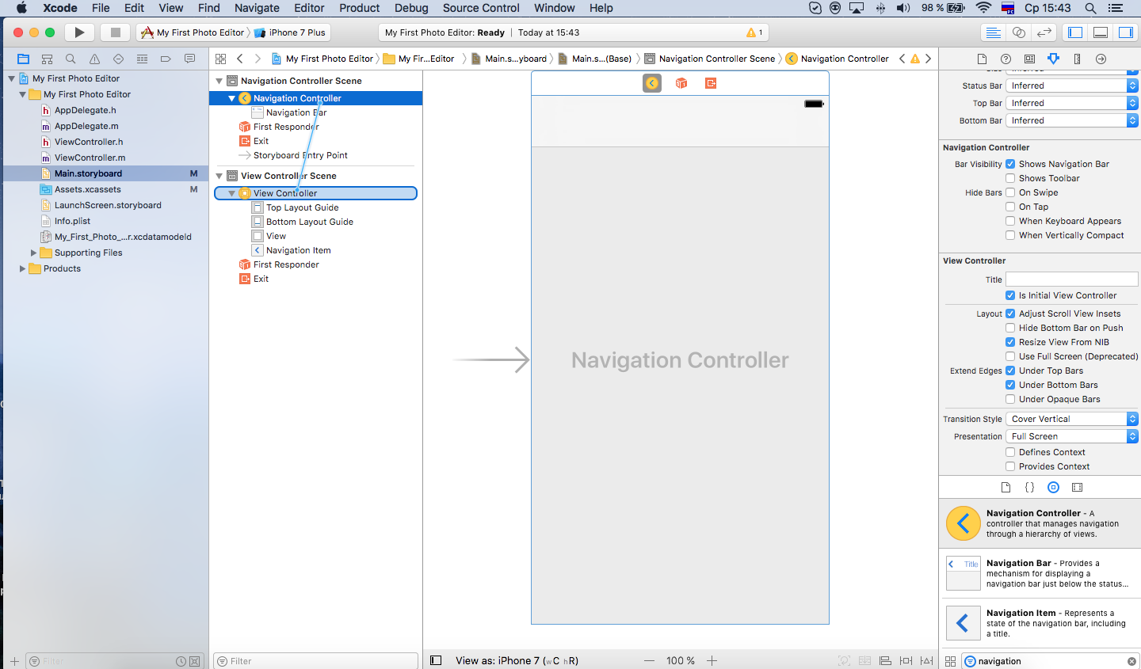This screenshot has width=1141, height=669.
Task: Show the Attributes inspector
Action: pos(1053,59)
